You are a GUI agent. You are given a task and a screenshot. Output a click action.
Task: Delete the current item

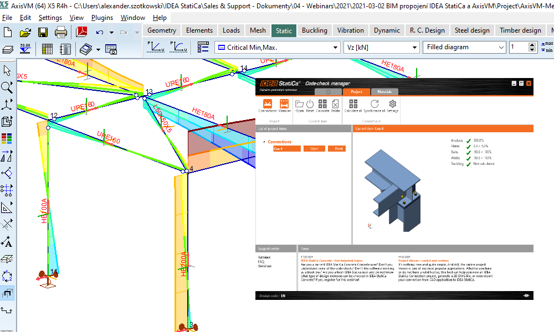point(336,105)
